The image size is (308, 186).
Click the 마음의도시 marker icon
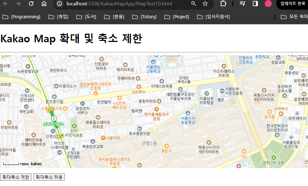(56, 86)
